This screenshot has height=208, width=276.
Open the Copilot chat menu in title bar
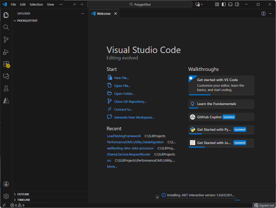199,4
